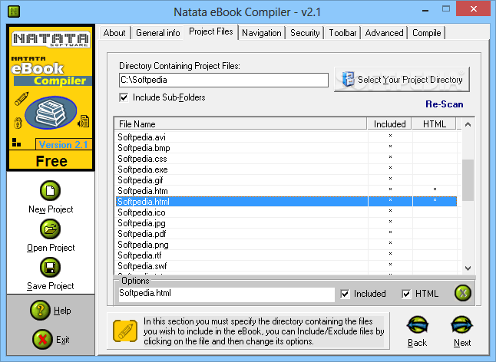Select Softpedia.avi in file list

(x=286, y=137)
